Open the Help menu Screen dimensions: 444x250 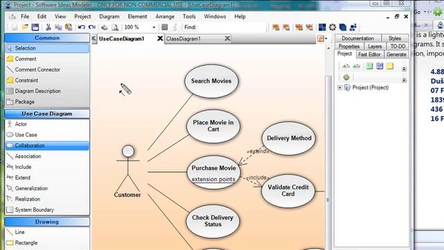click(x=240, y=17)
